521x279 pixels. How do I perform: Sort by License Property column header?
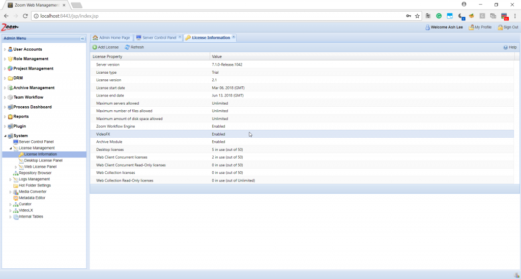pos(150,56)
